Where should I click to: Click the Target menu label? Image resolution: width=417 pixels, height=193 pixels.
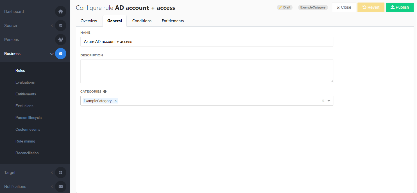(10, 173)
